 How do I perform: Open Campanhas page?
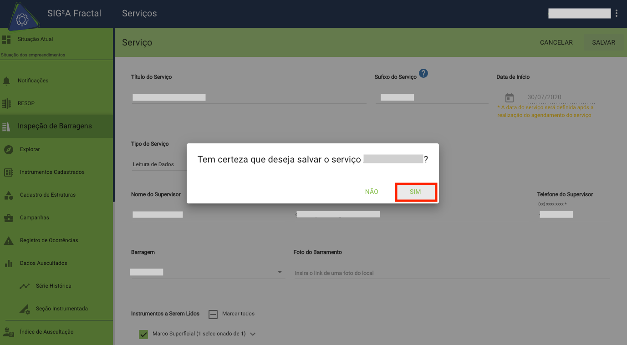tap(35, 218)
